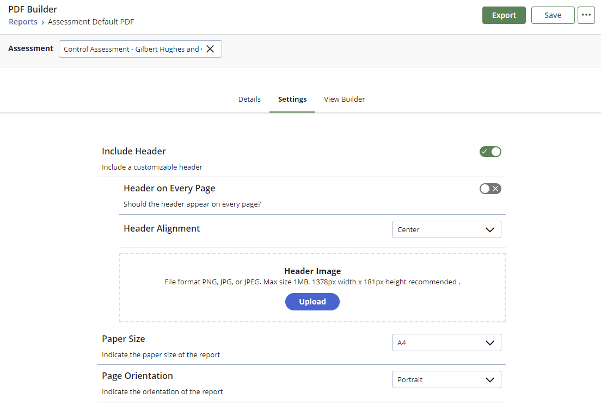Viewport: 601px width, 411px height.
Task: Click the 'Include Header' heading
Action: point(134,151)
